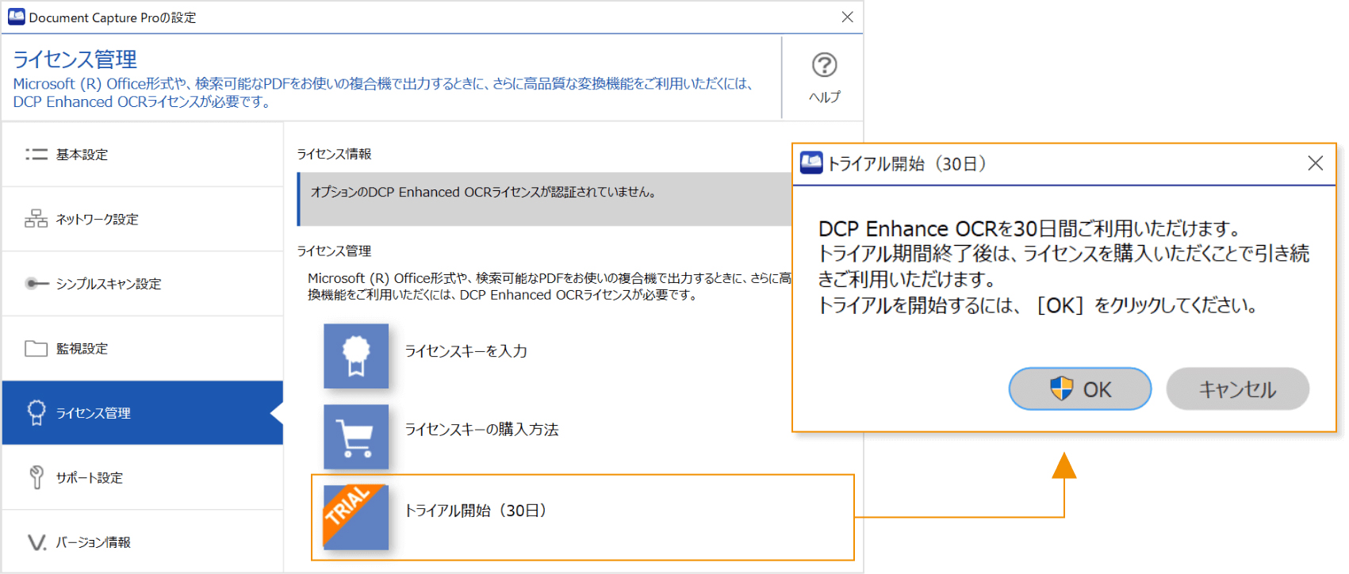The image size is (1349, 574).
Task: Click the ネットワーク設定 network icon
Action: coord(36,219)
